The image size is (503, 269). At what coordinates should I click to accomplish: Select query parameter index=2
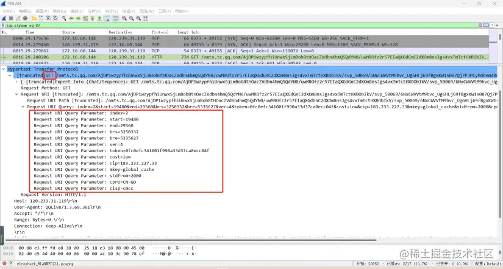click(x=81, y=113)
